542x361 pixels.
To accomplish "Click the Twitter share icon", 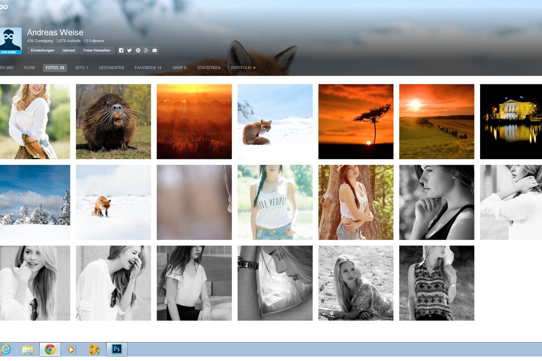I will pyautogui.click(x=129, y=51).
